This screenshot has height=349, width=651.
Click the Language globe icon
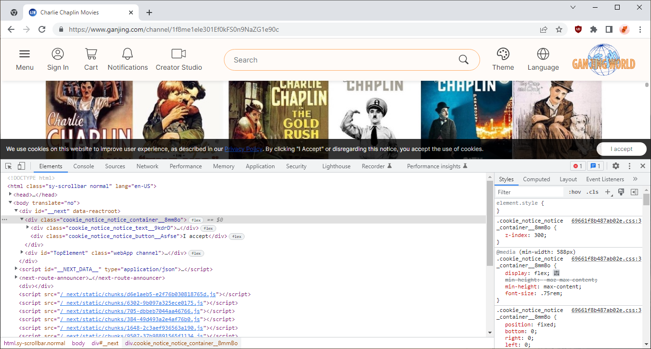tap(543, 54)
